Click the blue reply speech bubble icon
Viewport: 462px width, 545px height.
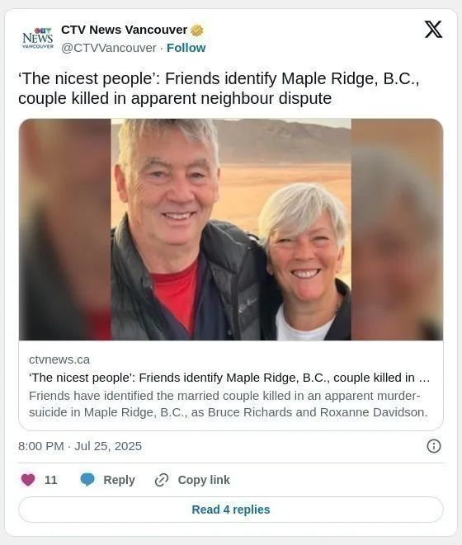pos(87,480)
